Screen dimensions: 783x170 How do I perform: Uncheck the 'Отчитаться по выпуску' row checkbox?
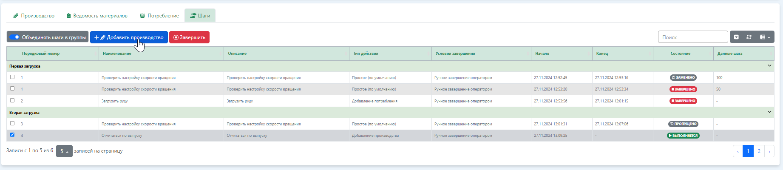coord(12,135)
